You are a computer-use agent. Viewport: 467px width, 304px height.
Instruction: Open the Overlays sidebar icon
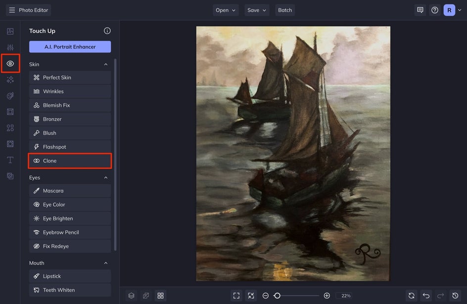point(10,144)
